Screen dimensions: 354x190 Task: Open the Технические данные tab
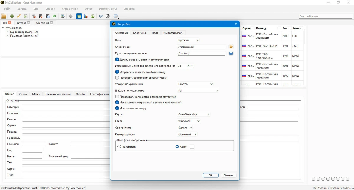58,94
